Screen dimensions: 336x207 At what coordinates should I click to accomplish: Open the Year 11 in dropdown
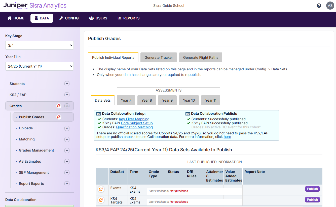(x=40, y=66)
